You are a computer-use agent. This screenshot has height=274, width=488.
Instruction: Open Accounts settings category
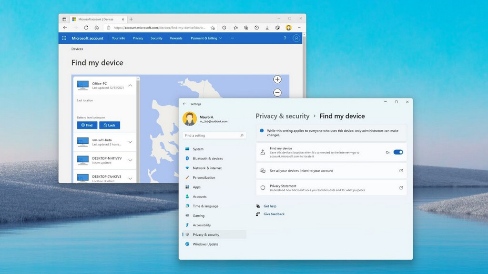pyautogui.click(x=214, y=196)
